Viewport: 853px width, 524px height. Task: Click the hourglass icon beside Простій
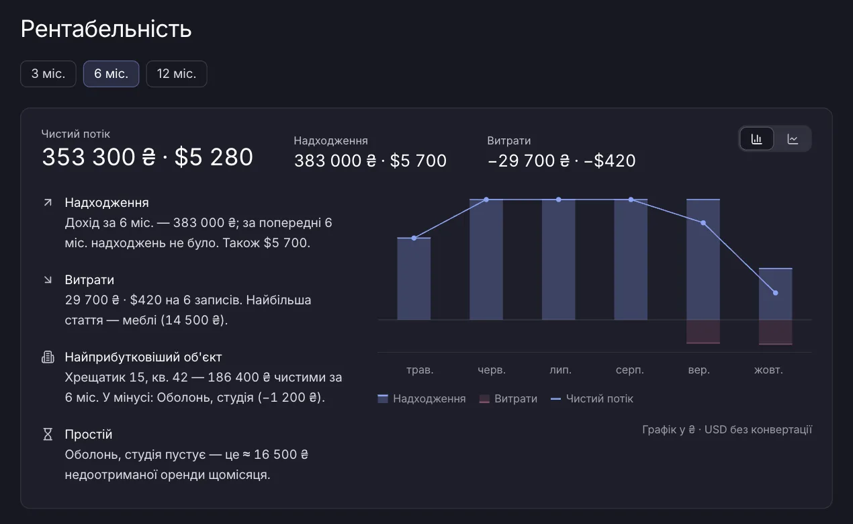48,434
